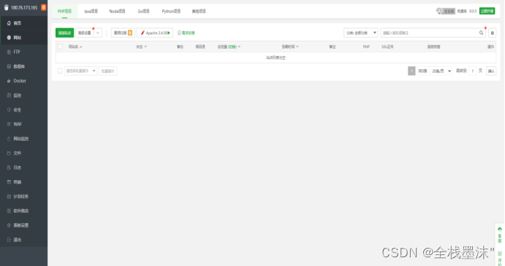This screenshot has height=266, width=505.
Task: Click the search magnifier icon
Action: tap(481, 33)
